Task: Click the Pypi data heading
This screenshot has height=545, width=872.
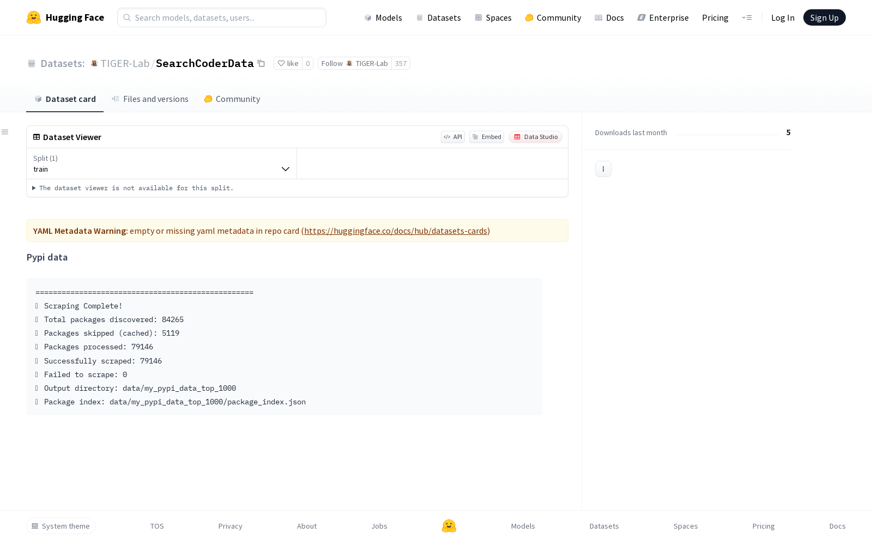Action: [47, 257]
